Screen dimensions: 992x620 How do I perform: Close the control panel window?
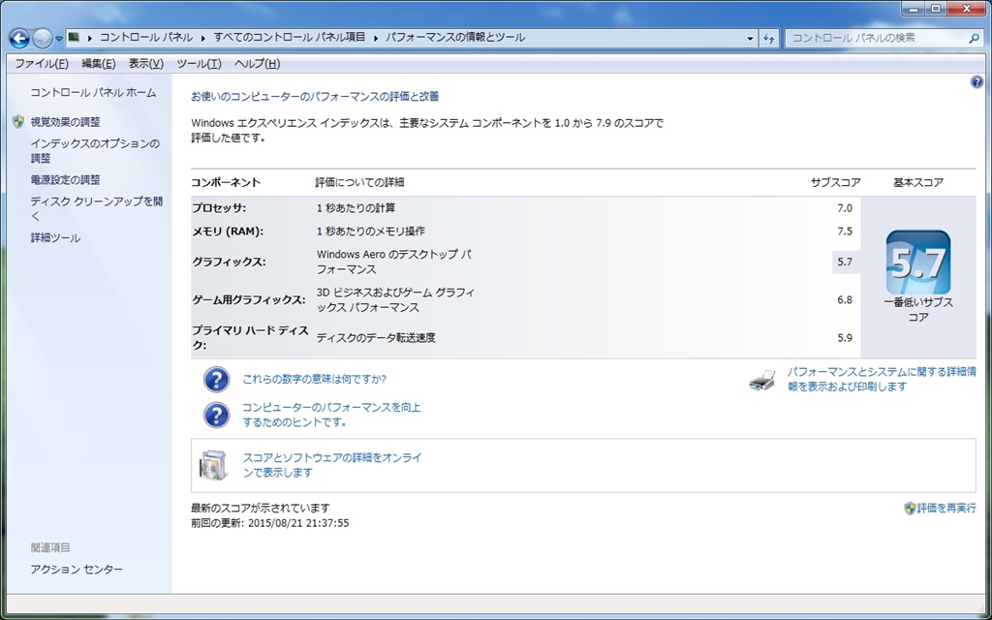(x=966, y=9)
